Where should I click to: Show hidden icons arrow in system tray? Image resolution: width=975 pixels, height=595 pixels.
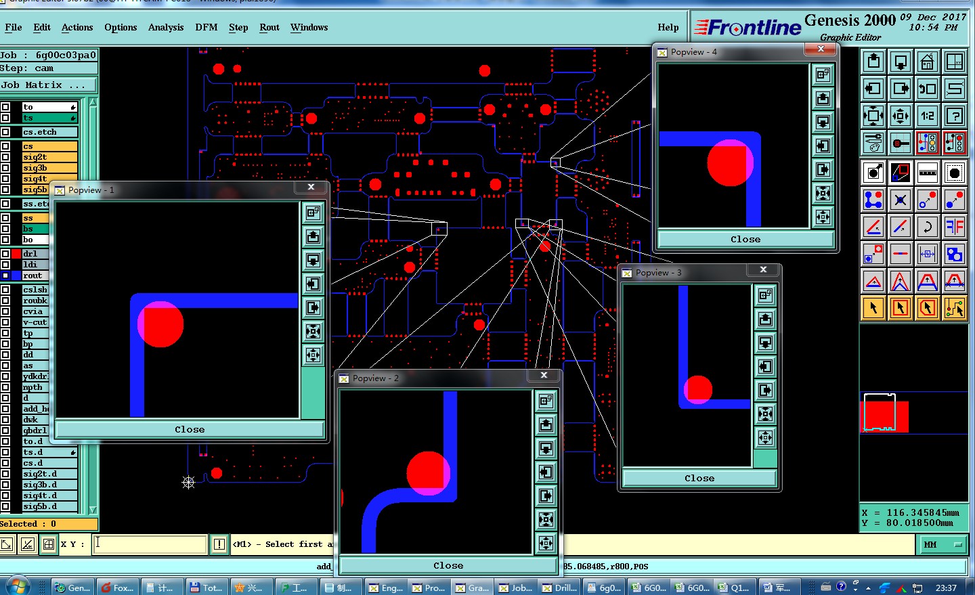869,588
